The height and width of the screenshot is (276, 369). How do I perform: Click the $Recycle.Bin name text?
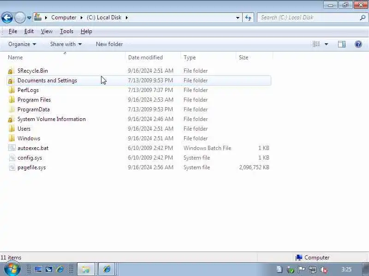[33, 71]
